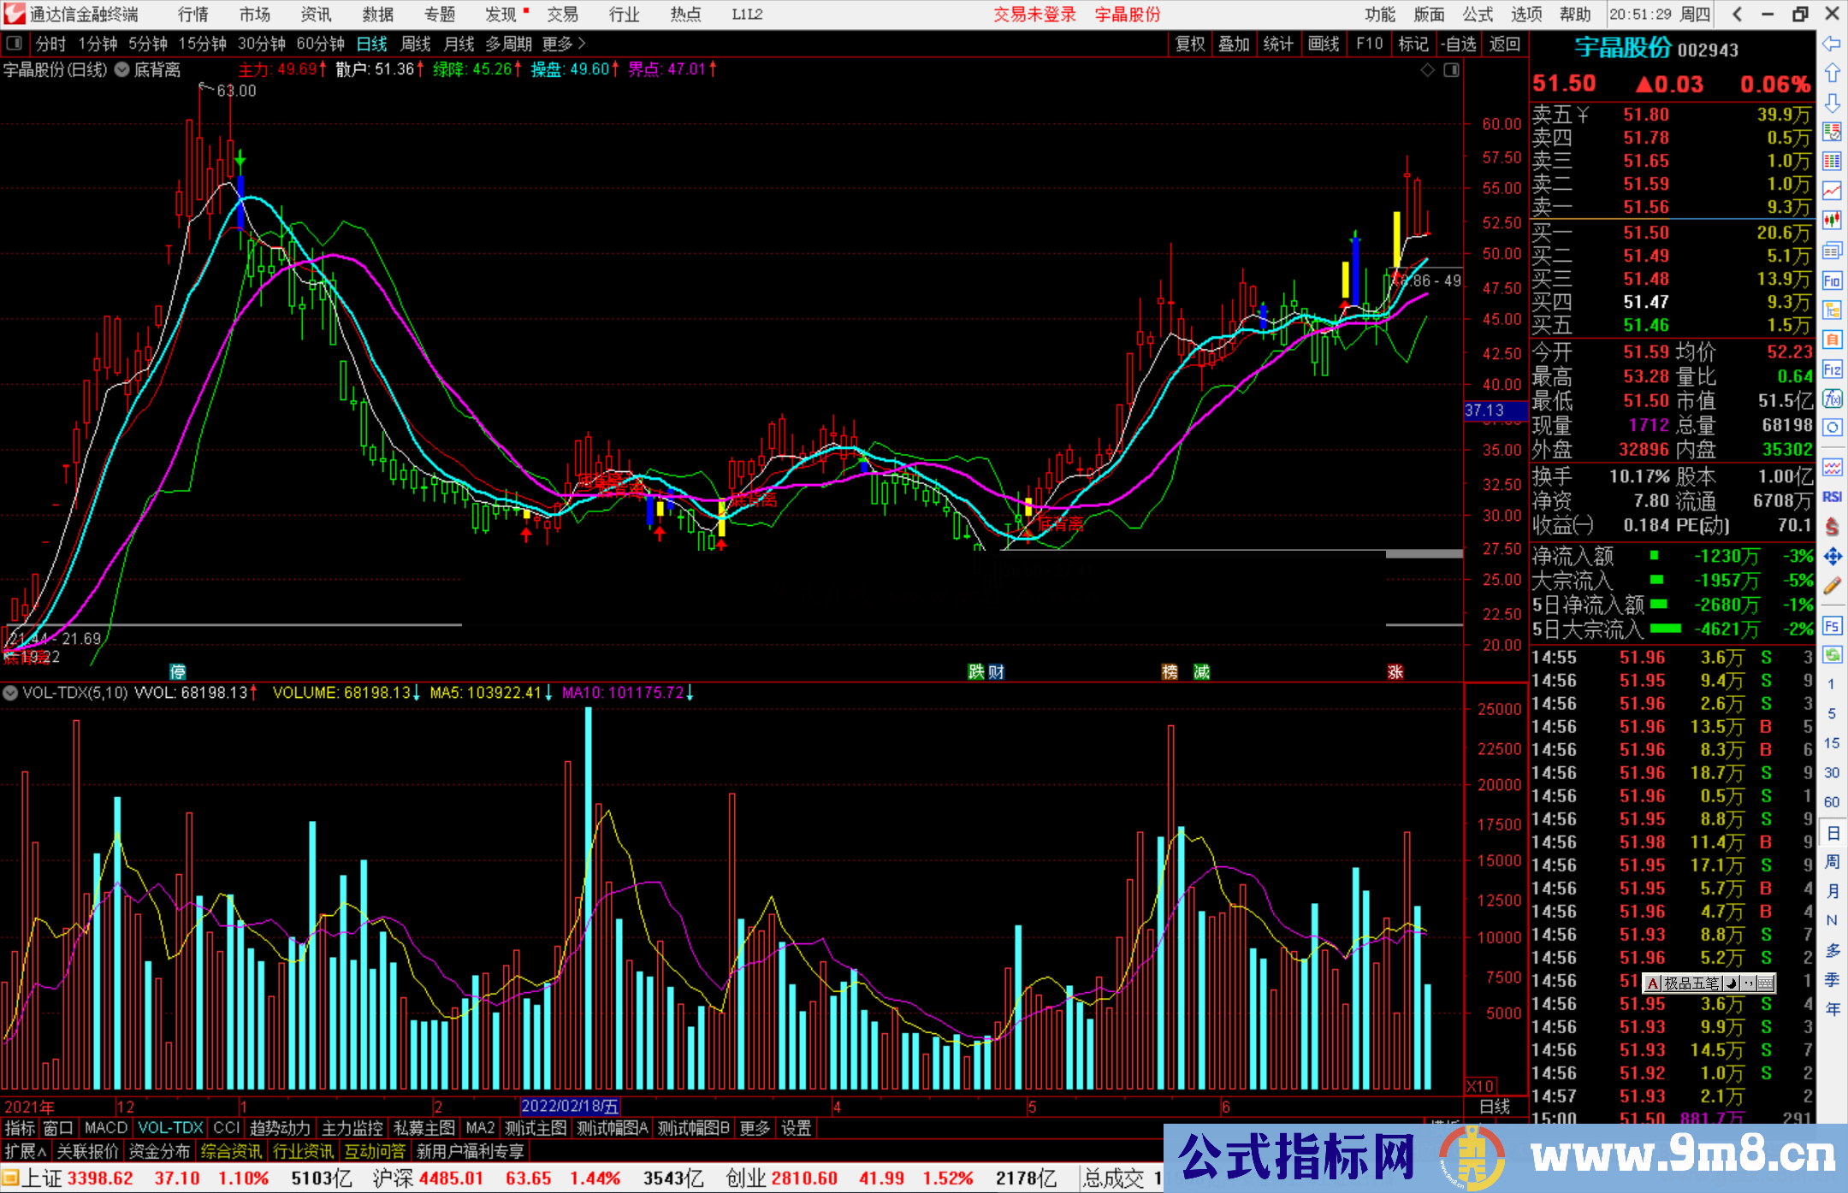Viewport: 1848px width, 1193px height.
Task: Open the RSI indicator sidebar icon
Action: point(1832,497)
